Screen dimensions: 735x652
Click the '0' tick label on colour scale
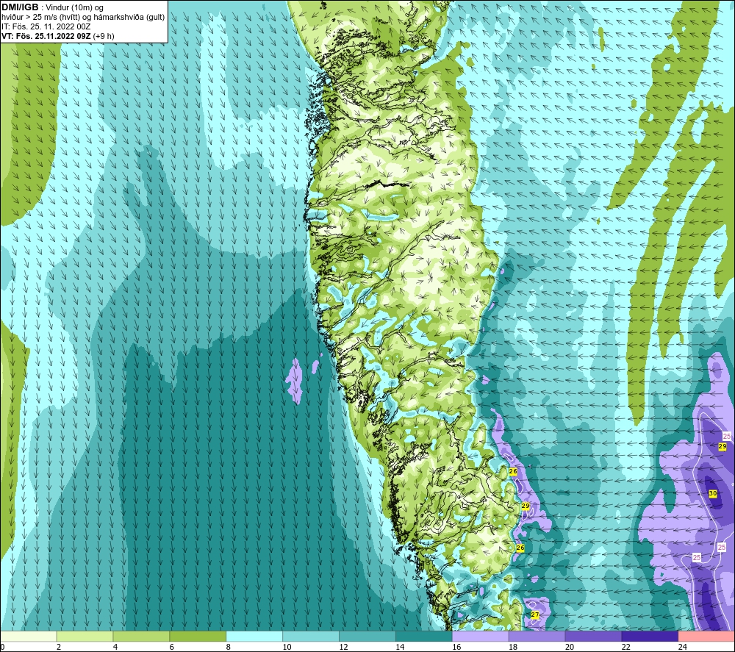(2, 647)
